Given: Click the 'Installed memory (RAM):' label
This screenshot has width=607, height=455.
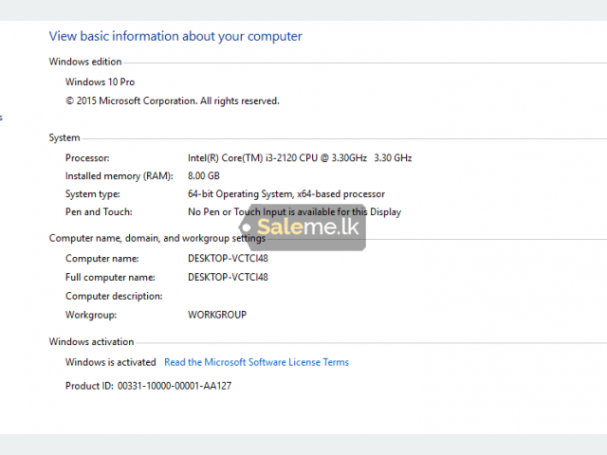Looking at the screenshot, I should tap(120, 176).
